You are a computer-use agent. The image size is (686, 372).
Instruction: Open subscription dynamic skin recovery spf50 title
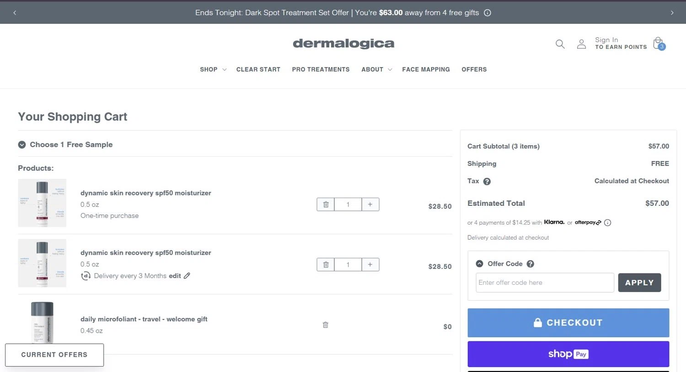point(146,253)
